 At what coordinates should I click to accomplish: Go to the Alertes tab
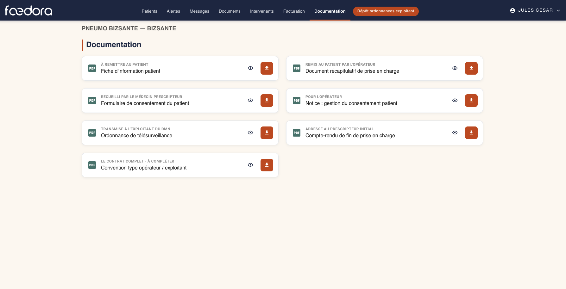coord(173,11)
